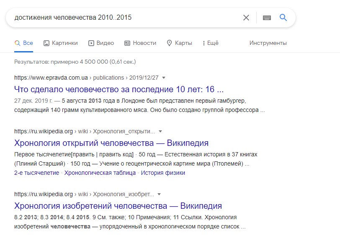Switch to the Видео tab

(101, 43)
